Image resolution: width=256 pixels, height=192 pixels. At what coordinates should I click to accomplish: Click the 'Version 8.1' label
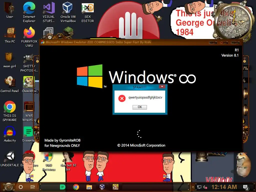point(230,55)
